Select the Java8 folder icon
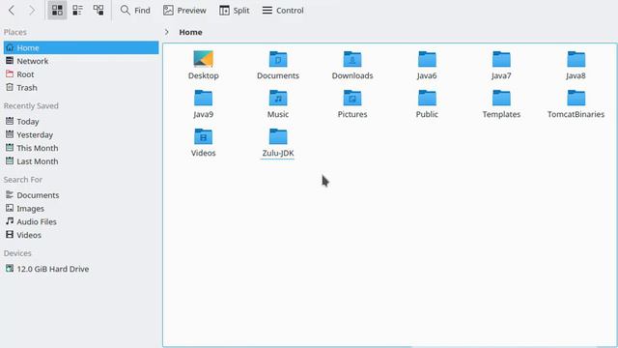Screen dimensions: 618x348 (576, 59)
